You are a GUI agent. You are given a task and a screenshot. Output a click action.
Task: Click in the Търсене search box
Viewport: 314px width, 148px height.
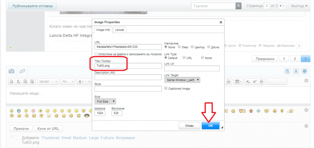(213, 6)
